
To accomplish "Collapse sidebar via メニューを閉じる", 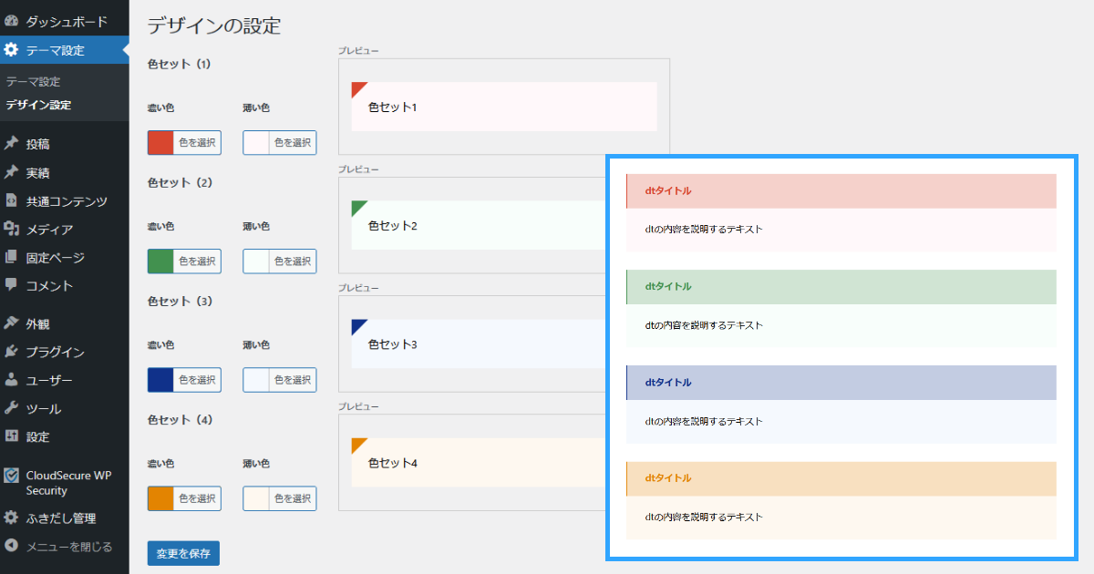I will point(68,547).
